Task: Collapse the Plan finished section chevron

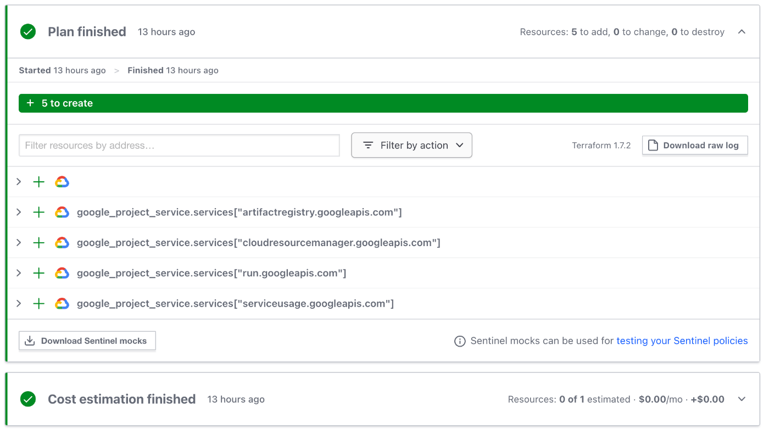Action: (x=742, y=32)
